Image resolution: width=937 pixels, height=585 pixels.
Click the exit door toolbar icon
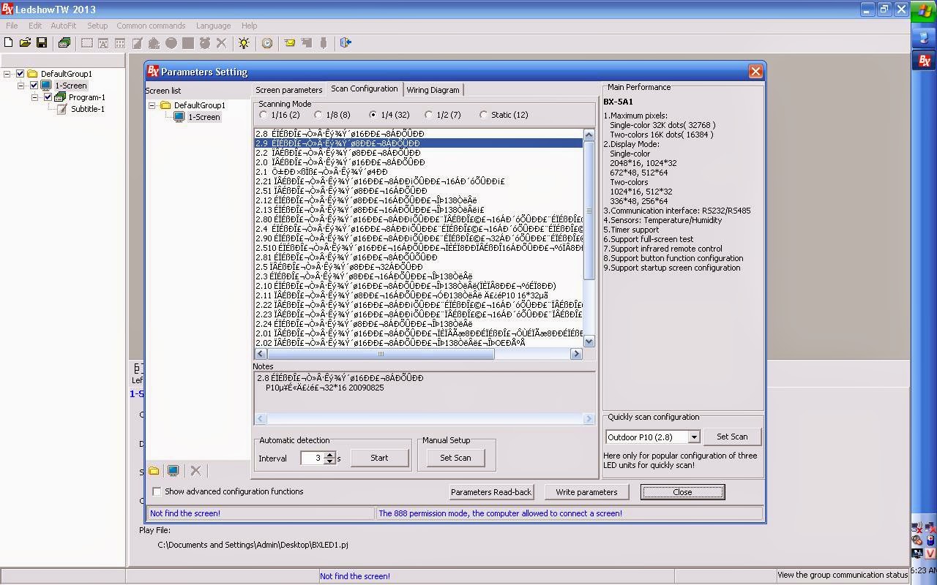point(346,43)
